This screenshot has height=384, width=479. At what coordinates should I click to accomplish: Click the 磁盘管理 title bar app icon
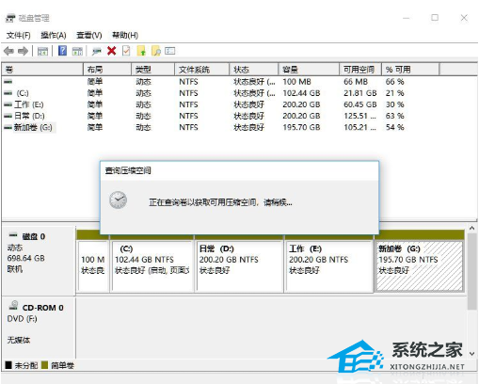10,18
